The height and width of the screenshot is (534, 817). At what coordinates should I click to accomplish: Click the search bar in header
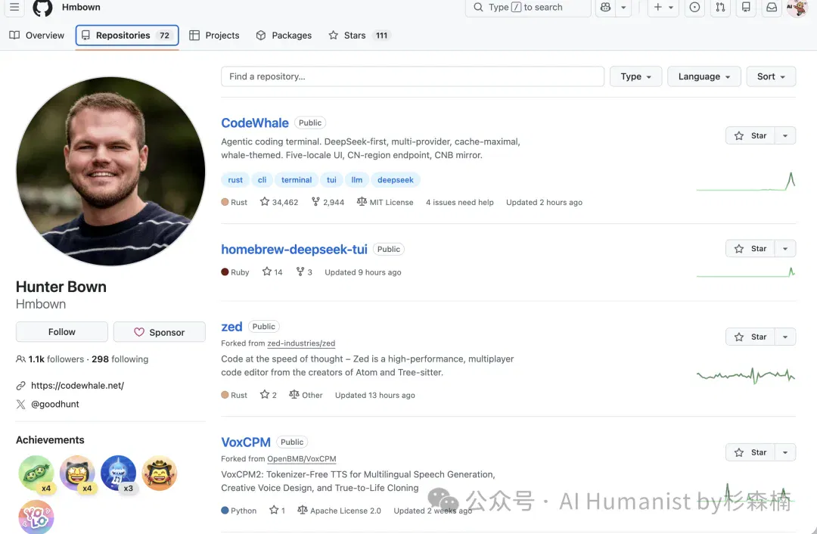pyautogui.click(x=528, y=8)
